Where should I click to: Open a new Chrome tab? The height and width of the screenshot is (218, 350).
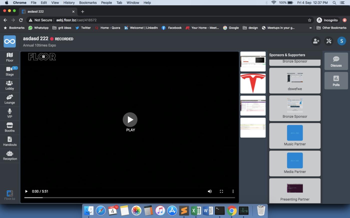pos(82,11)
